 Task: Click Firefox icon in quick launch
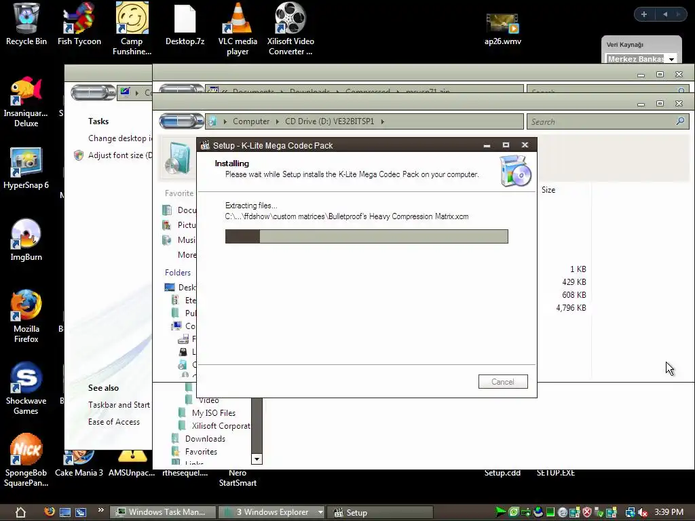coord(50,512)
